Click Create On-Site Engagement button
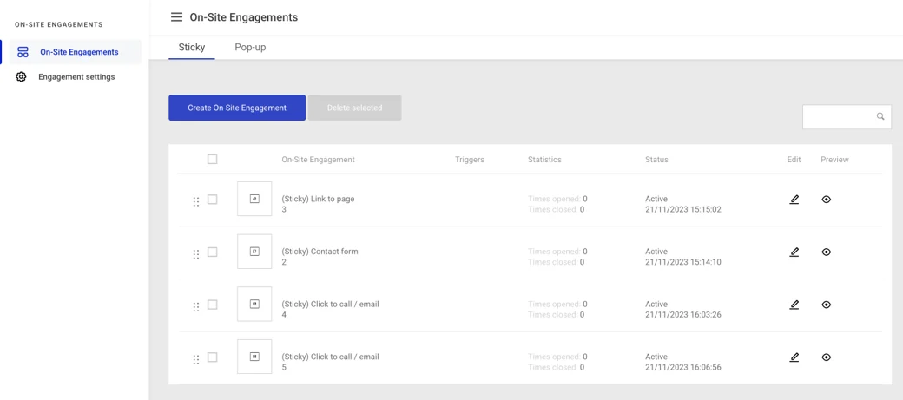The height and width of the screenshot is (400, 903). tap(237, 108)
